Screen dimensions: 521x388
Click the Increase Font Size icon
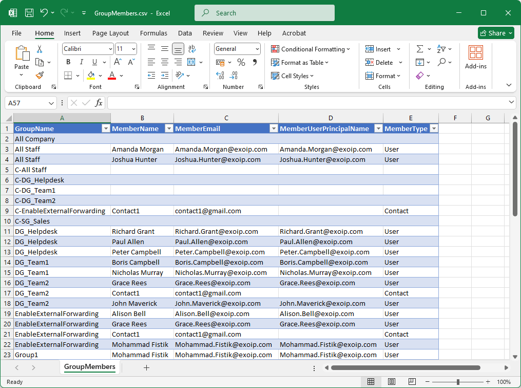[118, 62]
